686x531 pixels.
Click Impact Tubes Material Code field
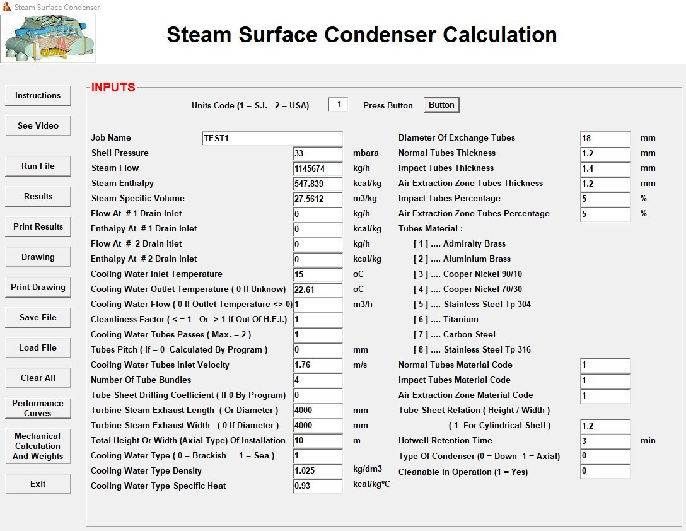click(x=605, y=380)
